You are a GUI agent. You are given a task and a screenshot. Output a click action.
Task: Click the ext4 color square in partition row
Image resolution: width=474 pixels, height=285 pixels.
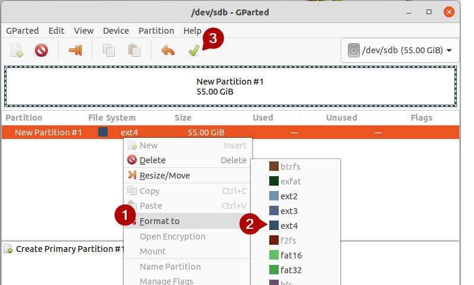[x=103, y=132]
